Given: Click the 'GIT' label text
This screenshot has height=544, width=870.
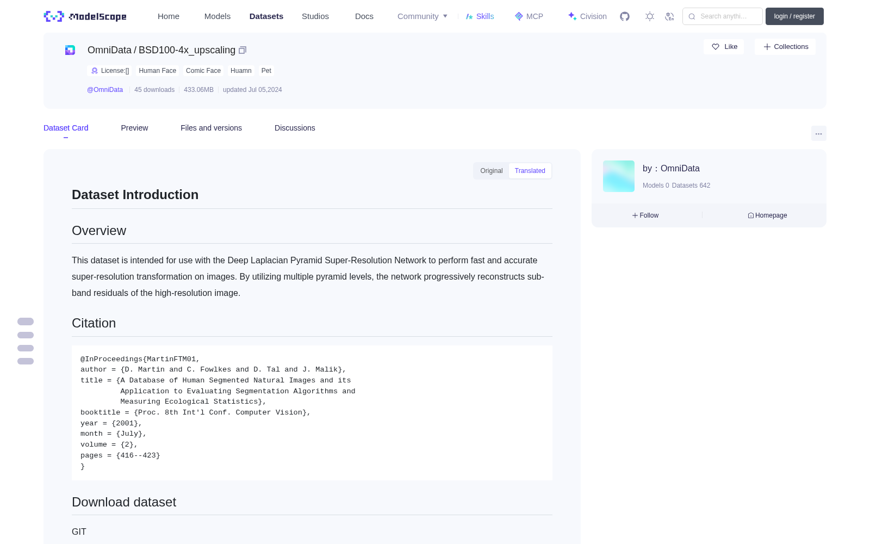Looking at the screenshot, I should click(x=79, y=531).
